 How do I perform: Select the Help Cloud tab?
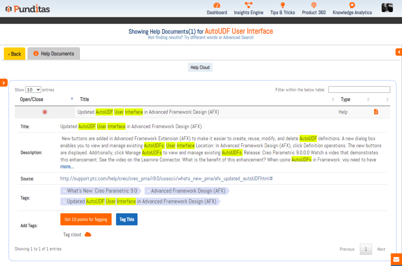coord(200,68)
